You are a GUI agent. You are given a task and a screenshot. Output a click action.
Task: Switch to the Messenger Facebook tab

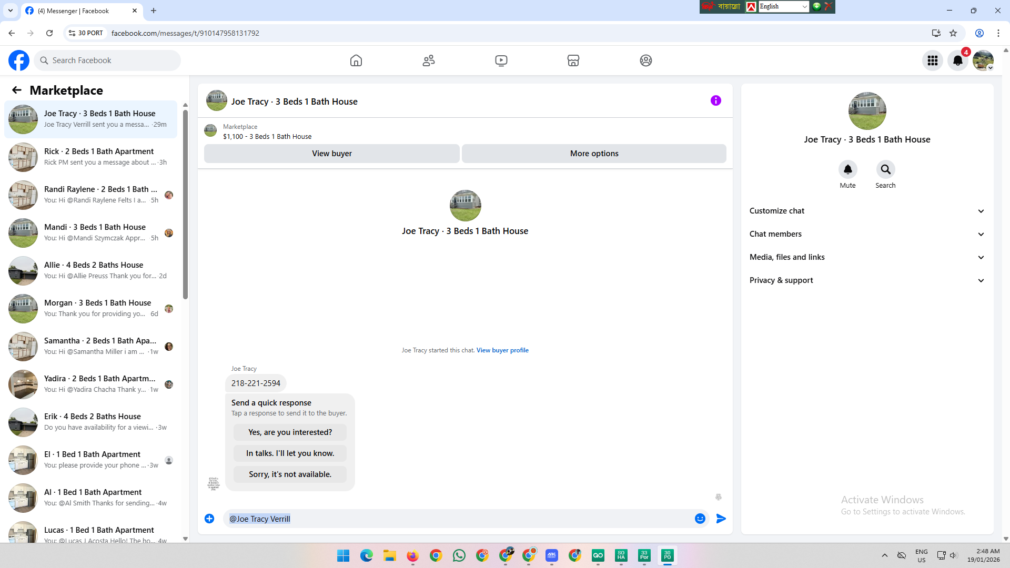[82, 11]
